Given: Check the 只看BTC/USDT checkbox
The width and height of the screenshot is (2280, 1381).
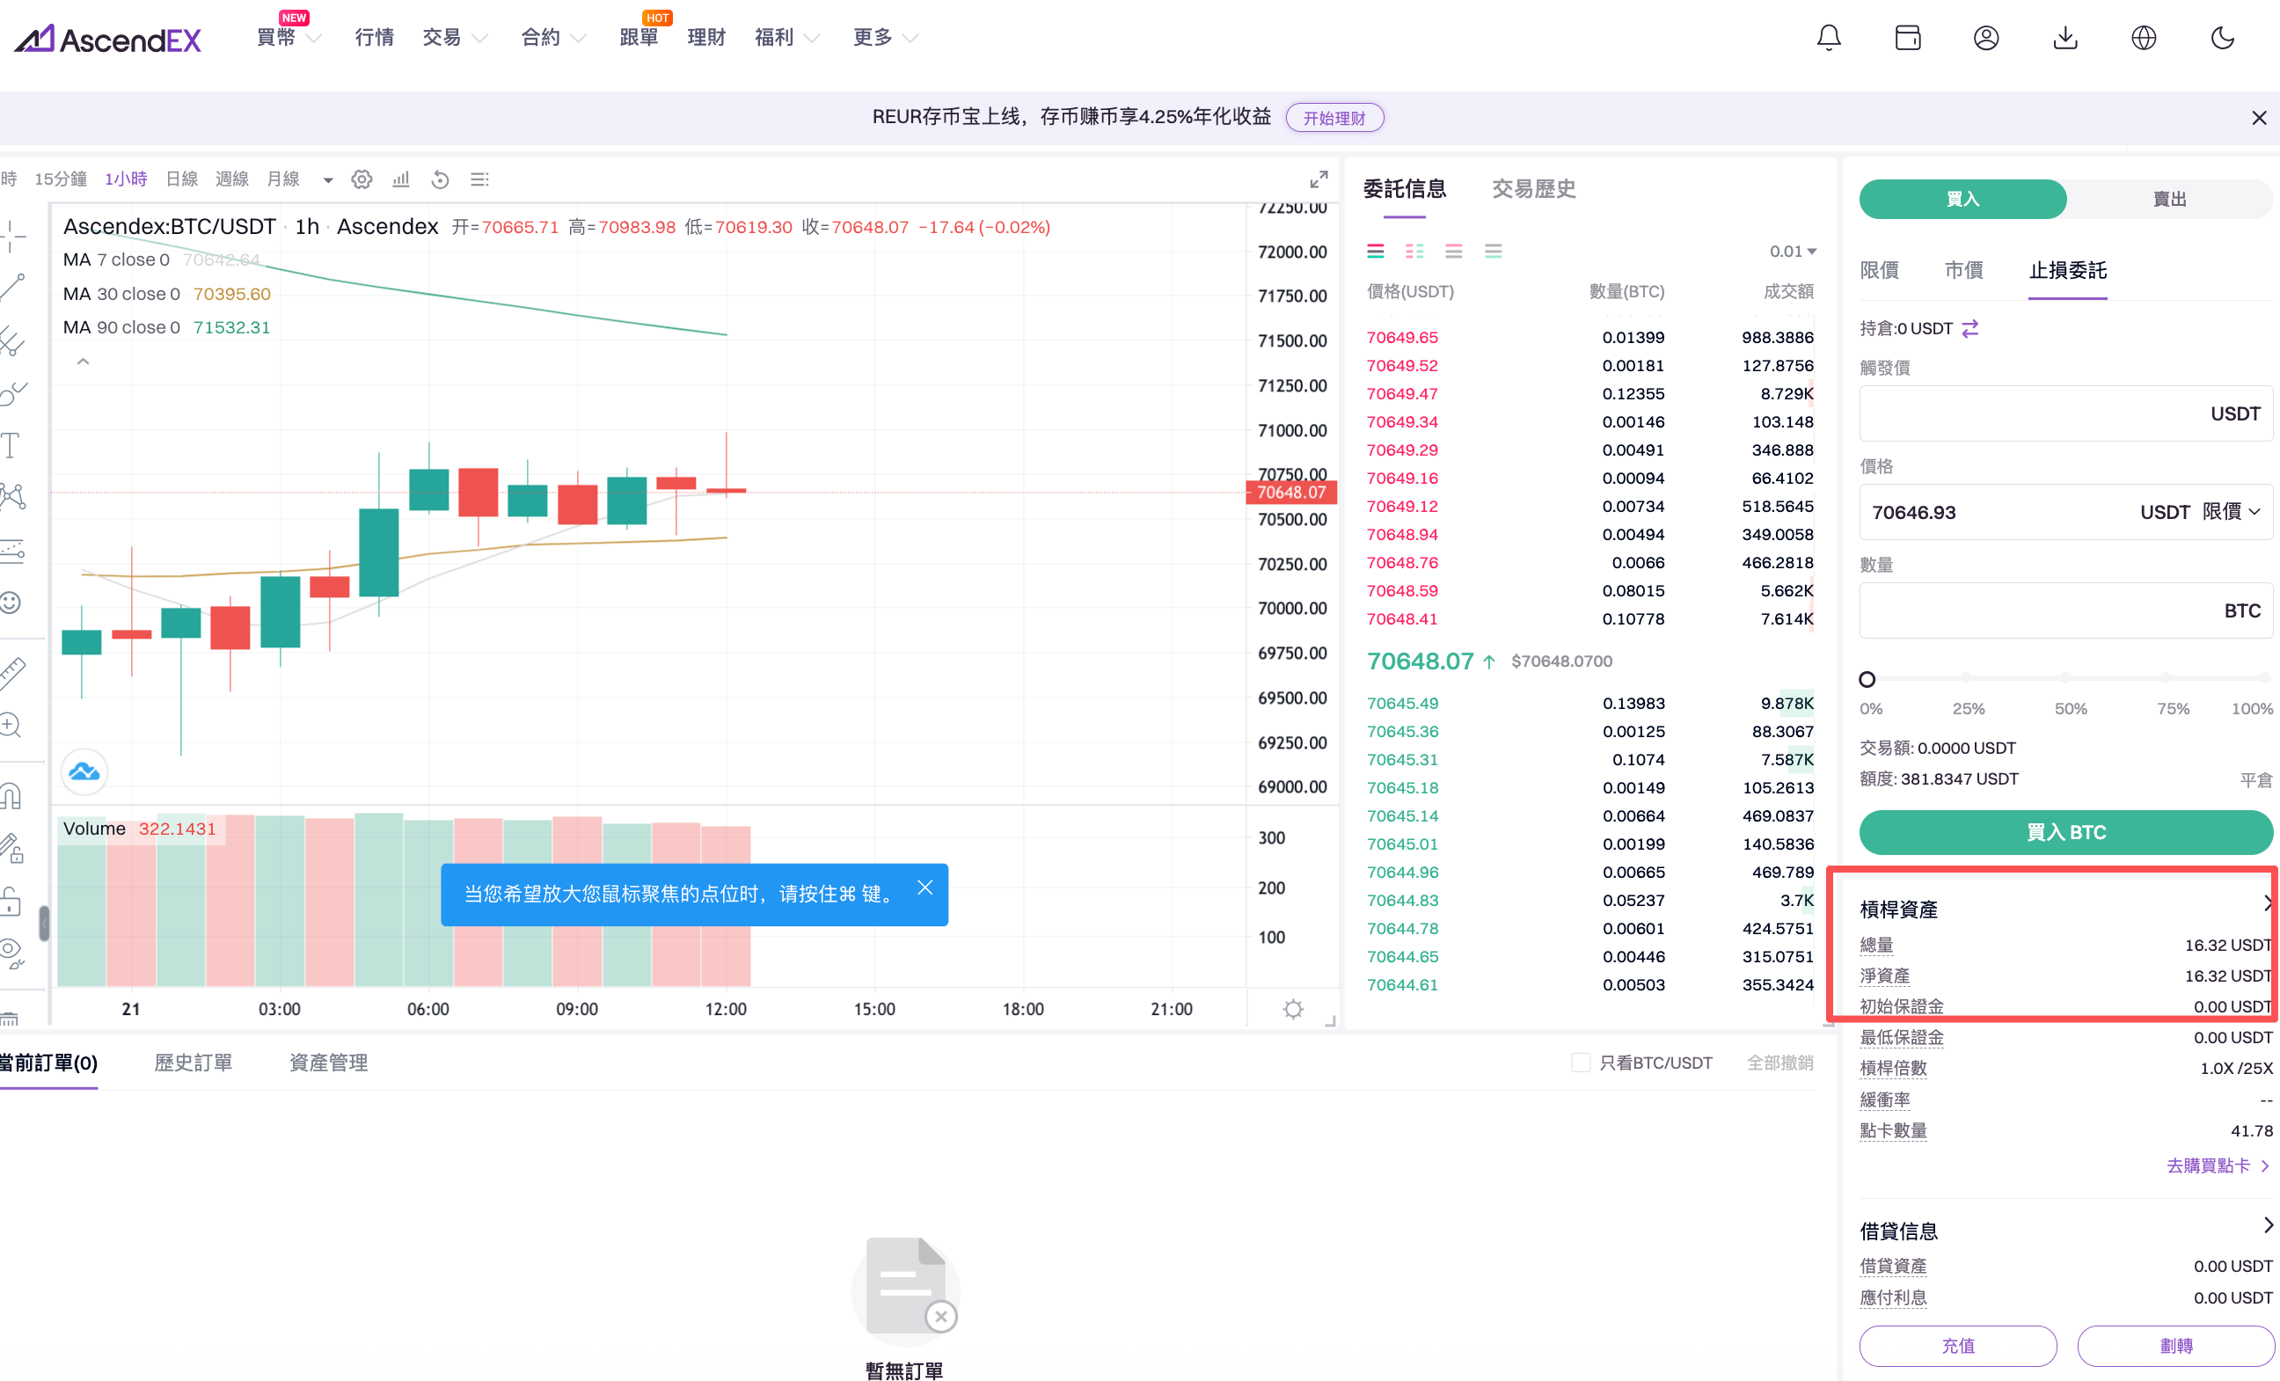Looking at the screenshot, I should [x=1581, y=1063].
